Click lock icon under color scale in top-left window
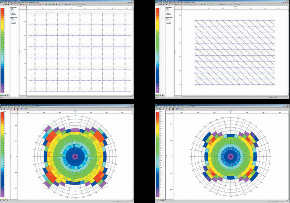Image resolution: width=290 pixels, height=203 pixels. (x=7, y=96)
